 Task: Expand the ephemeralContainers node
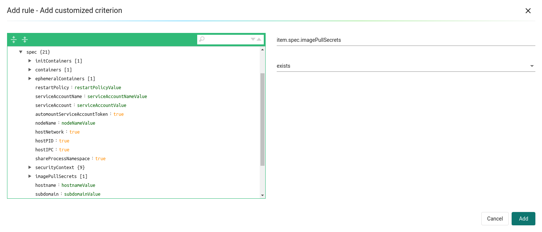click(30, 78)
